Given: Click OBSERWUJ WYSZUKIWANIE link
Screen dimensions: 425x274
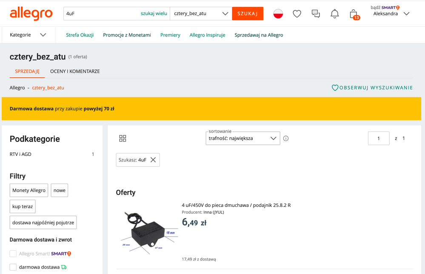Looking at the screenshot, I should (x=376, y=88).
